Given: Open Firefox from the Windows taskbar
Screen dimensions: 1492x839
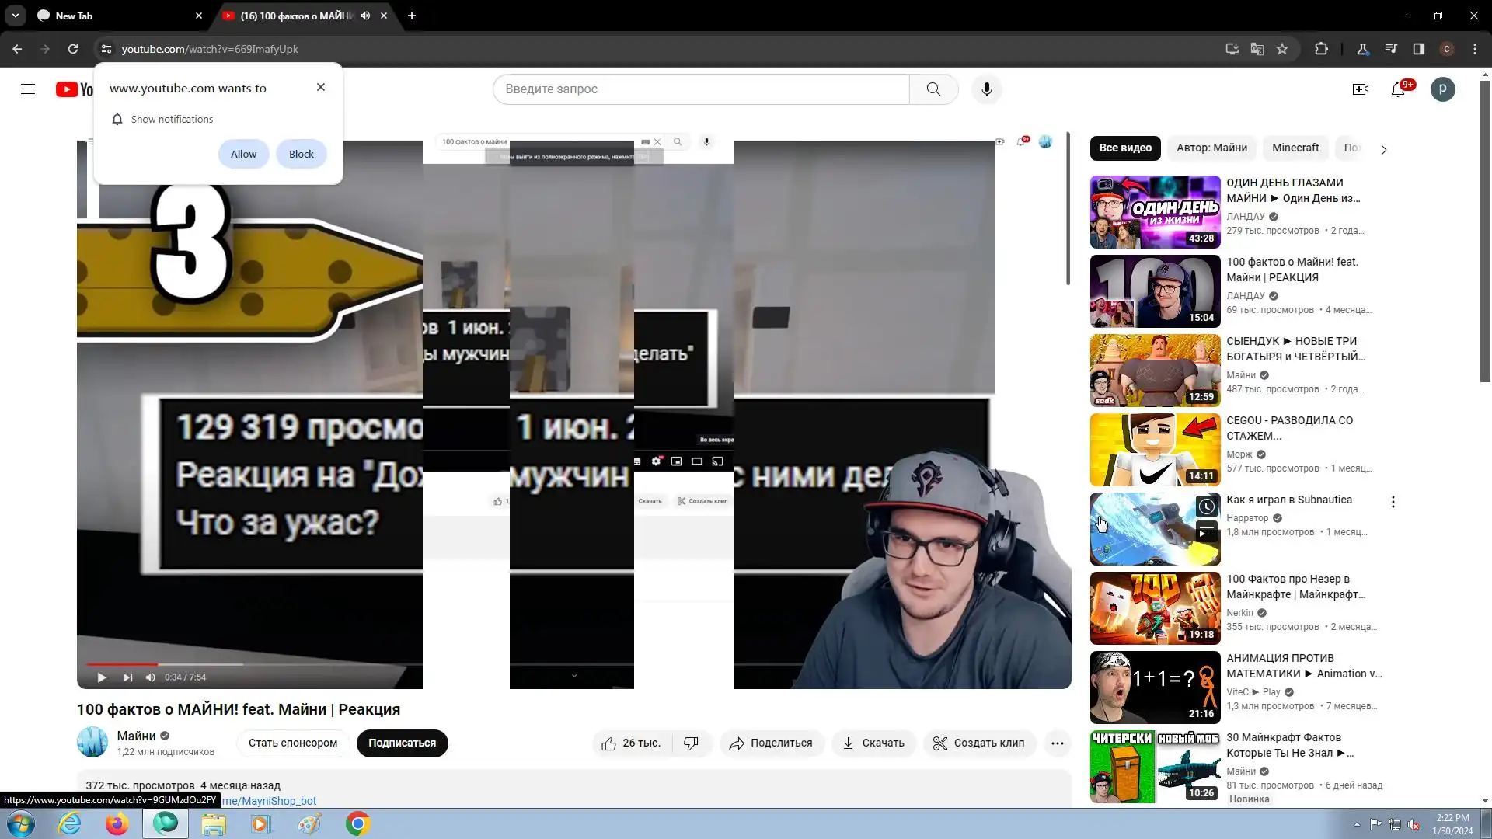Looking at the screenshot, I should [x=117, y=823].
